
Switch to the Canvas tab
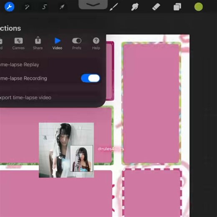click(18, 43)
